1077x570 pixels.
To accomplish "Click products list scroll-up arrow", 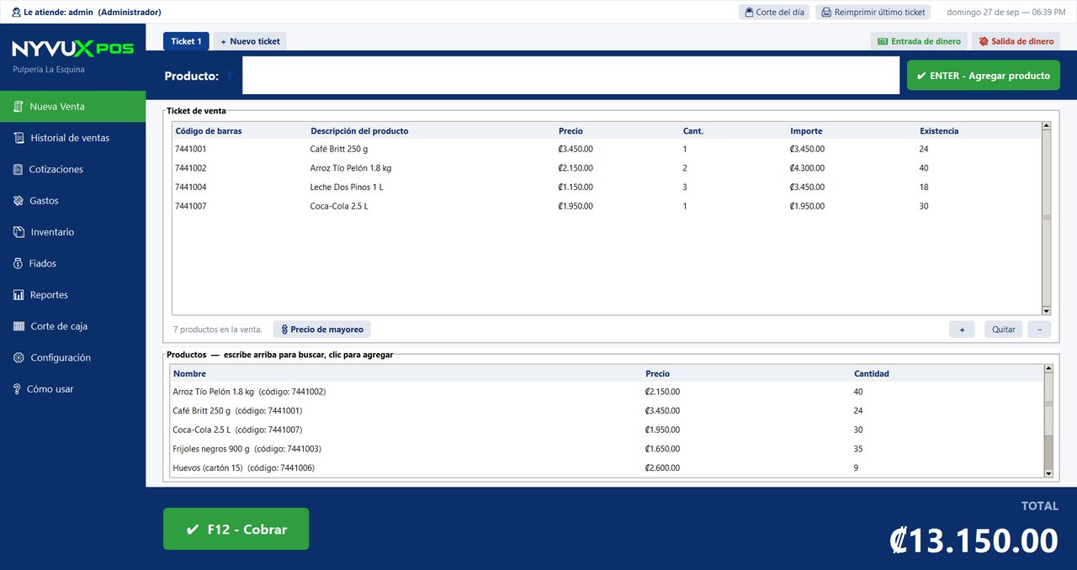I will [1048, 368].
